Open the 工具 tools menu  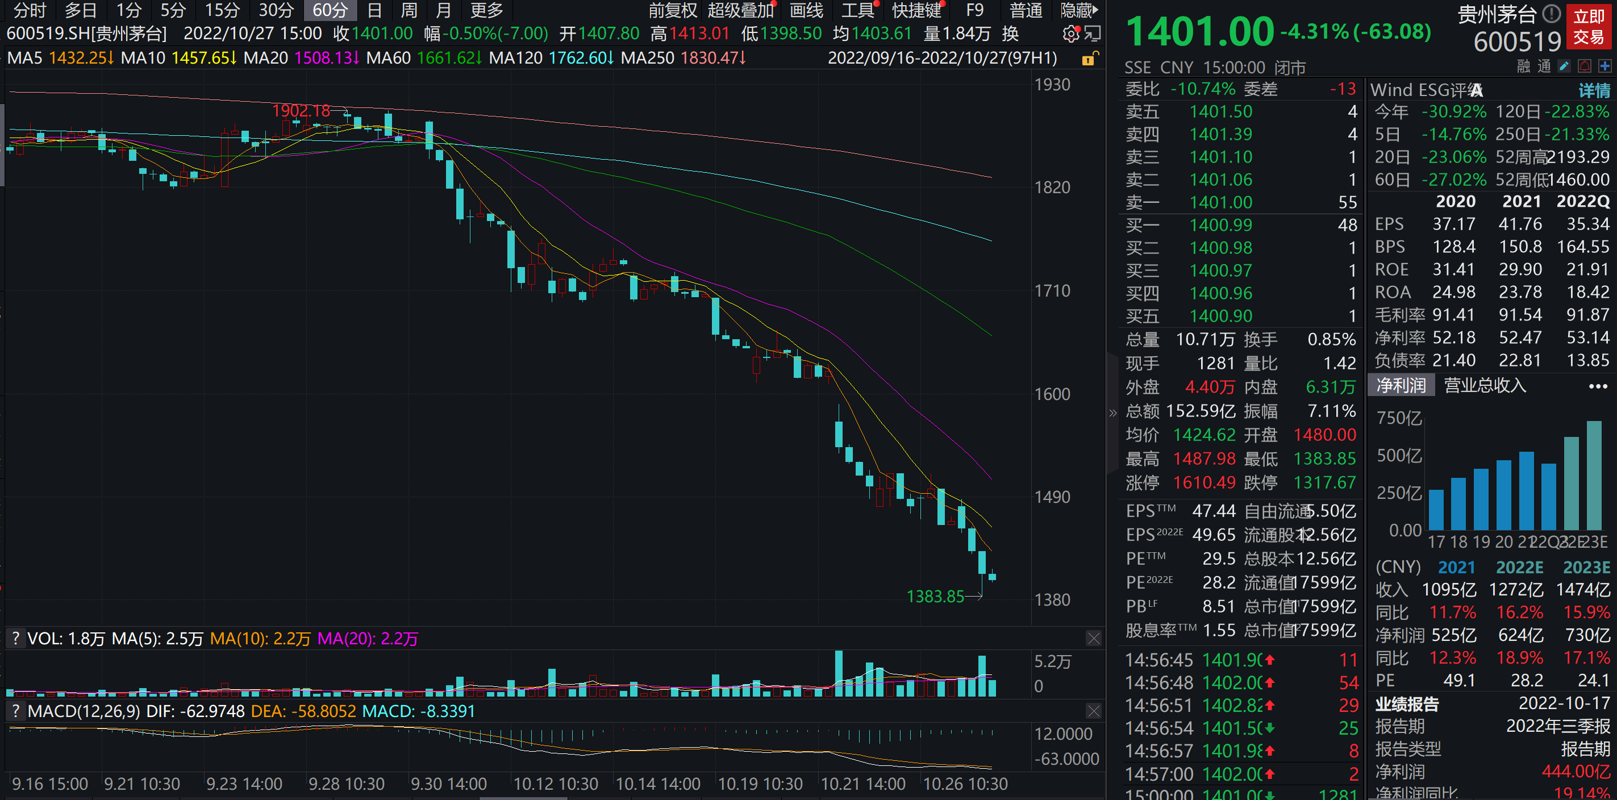[x=857, y=10]
